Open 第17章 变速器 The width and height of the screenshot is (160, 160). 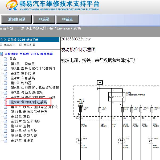(x=22, y=140)
